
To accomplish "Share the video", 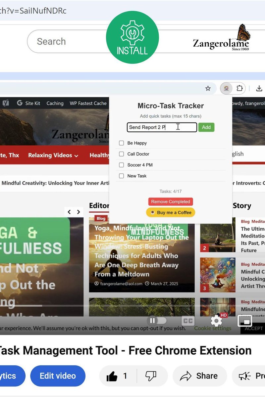I will pos(200,376).
